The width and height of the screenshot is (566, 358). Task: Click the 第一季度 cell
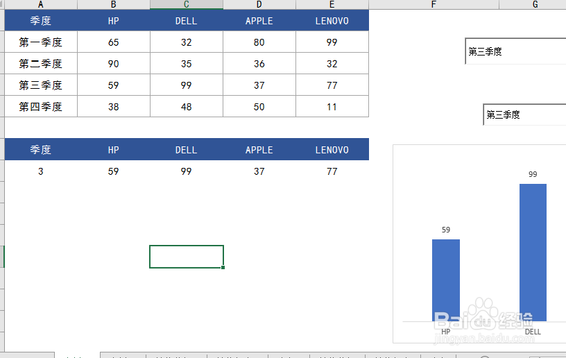41,42
